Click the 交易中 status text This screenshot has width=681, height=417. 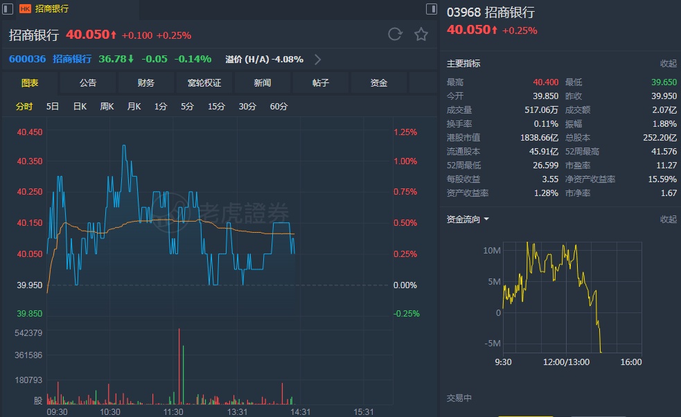coord(459,398)
